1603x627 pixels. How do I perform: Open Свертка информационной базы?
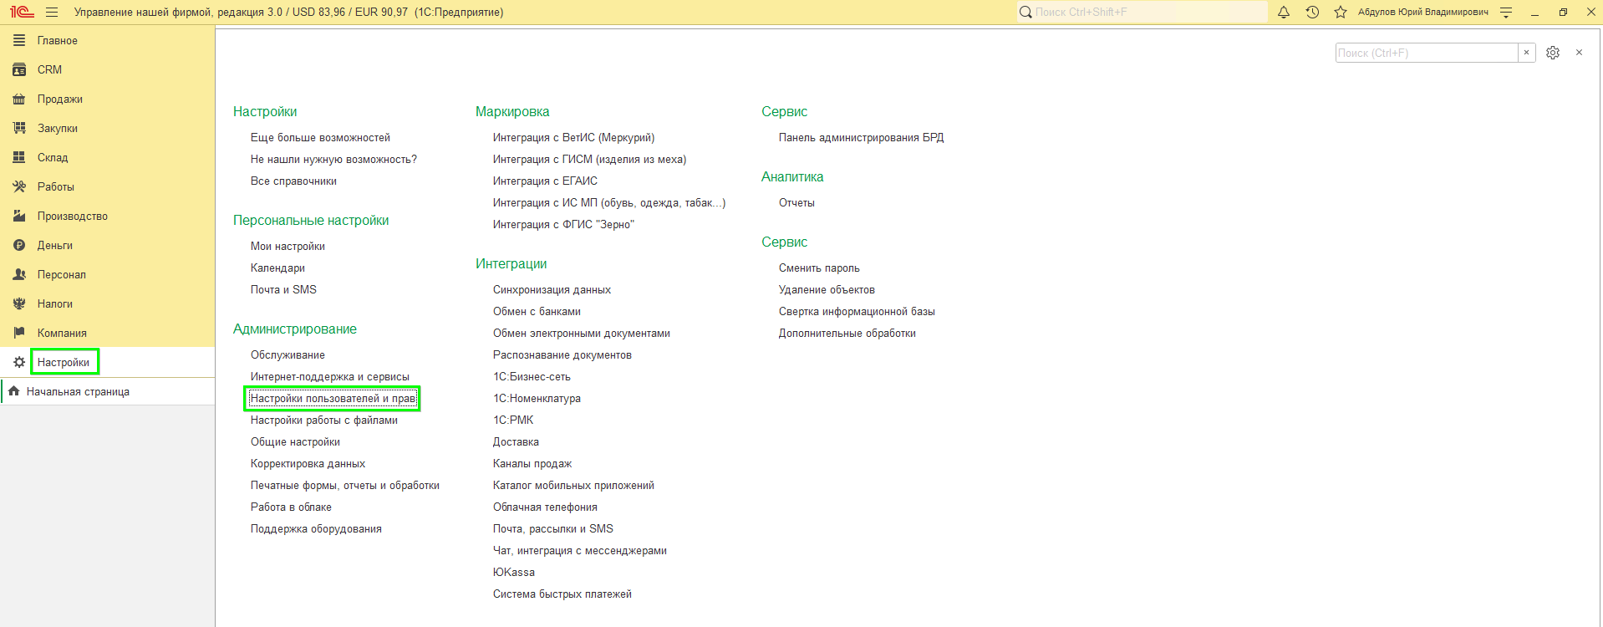coord(857,311)
